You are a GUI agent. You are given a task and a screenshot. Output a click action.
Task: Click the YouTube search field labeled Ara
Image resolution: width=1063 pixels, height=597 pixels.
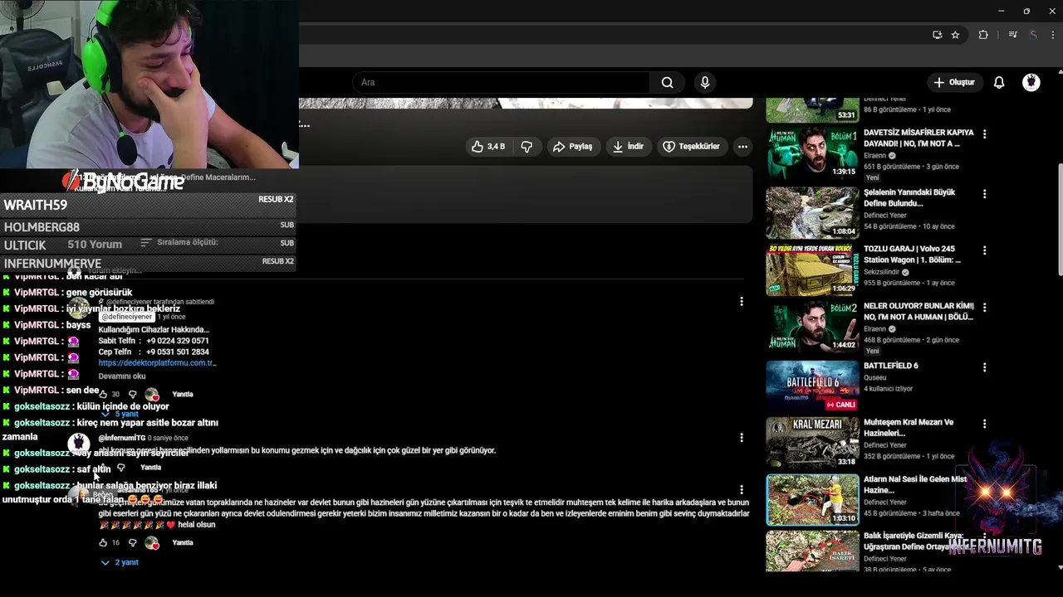(502, 82)
